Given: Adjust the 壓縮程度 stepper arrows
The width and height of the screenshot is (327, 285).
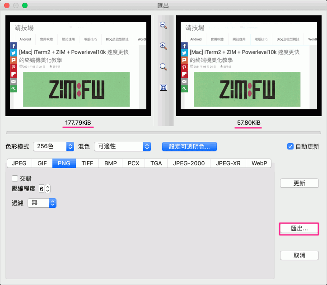Looking at the screenshot, I should (x=48, y=189).
